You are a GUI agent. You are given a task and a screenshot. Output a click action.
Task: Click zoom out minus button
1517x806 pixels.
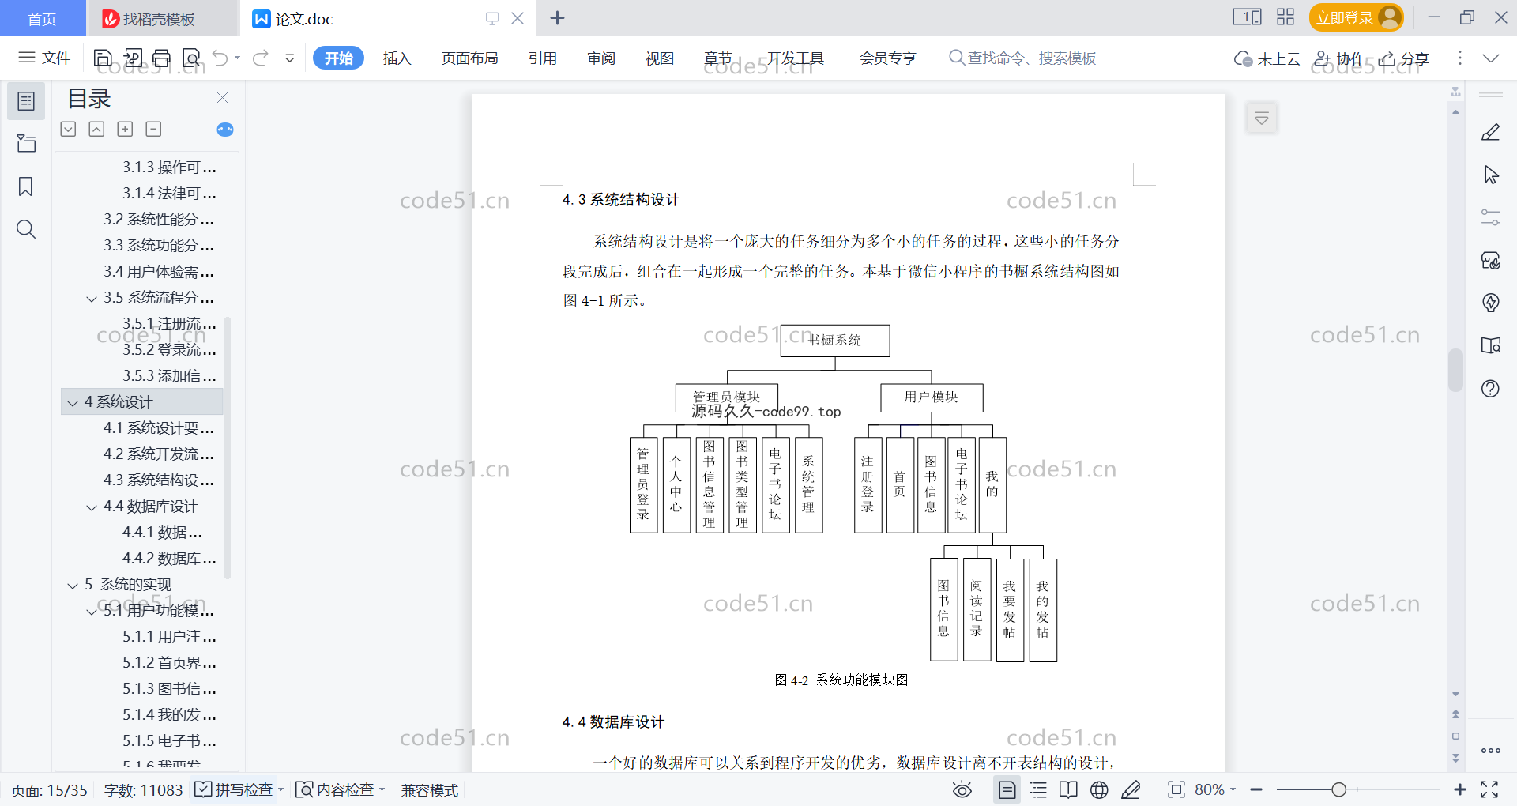pos(1256,789)
